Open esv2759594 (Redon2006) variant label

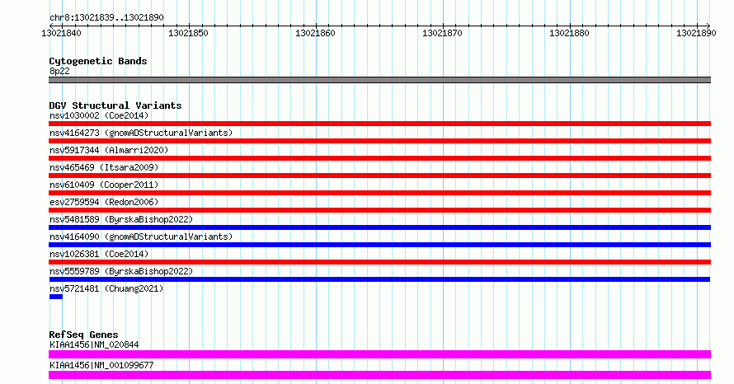pos(104,202)
